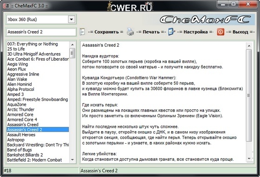Click game list scrollbar down arrow
Viewport: 260px width, 177px height.
72,160
